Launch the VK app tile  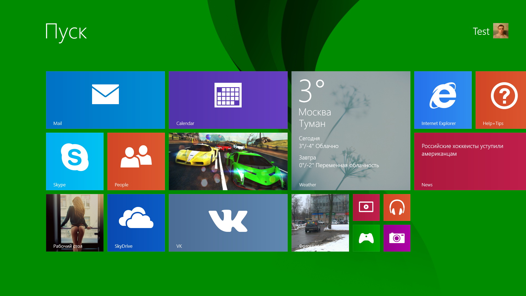click(x=228, y=223)
